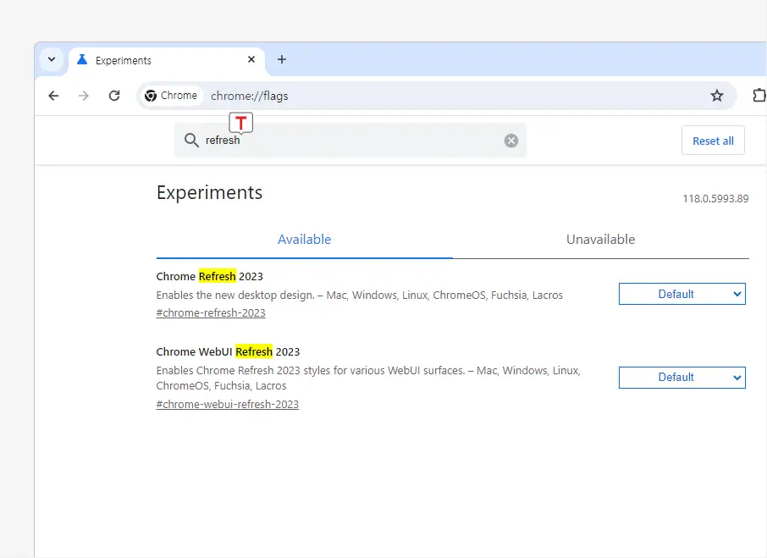The width and height of the screenshot is (767, 558).
Task: Open the Chrome Refresh 2023 Default dropdown
Action: 681,294
